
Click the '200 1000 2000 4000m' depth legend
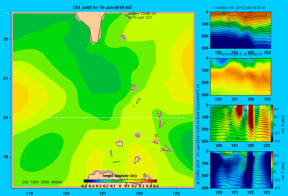[42, 182]
